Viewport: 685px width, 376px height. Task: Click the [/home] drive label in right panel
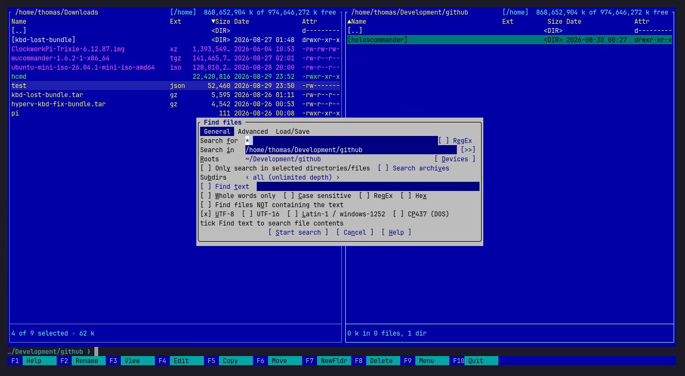[515, 12]
